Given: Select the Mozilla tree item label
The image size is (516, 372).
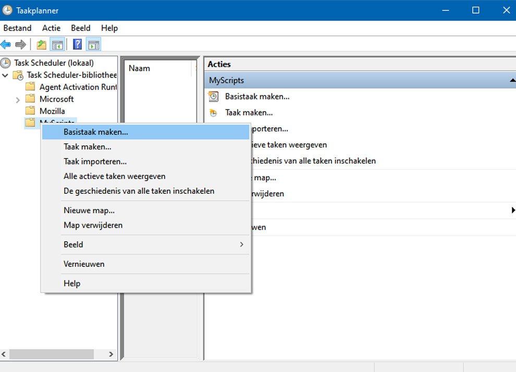Looking at the screenshot, I should [x=52, y=111].
